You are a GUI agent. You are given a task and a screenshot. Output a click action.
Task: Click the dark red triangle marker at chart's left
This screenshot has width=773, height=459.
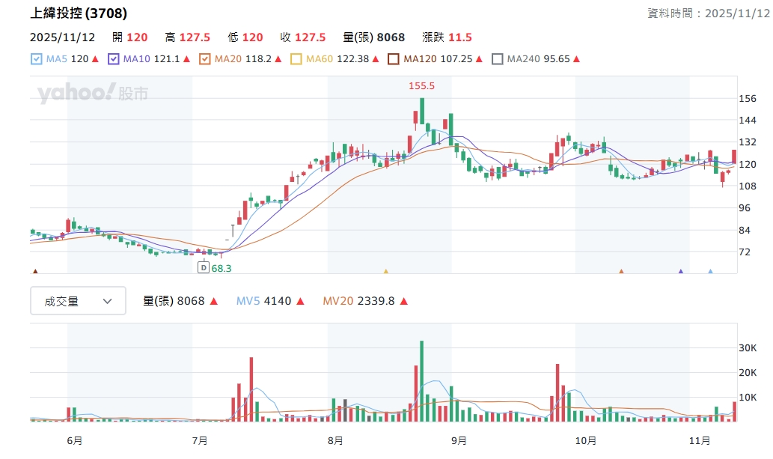pyautogui.click(x=34, y=271)
